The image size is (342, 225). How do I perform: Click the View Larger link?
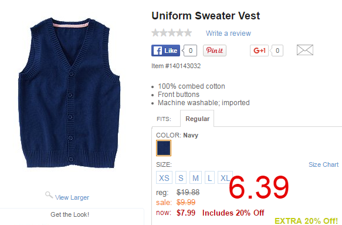pyautogui.click(x=72, y=197)
